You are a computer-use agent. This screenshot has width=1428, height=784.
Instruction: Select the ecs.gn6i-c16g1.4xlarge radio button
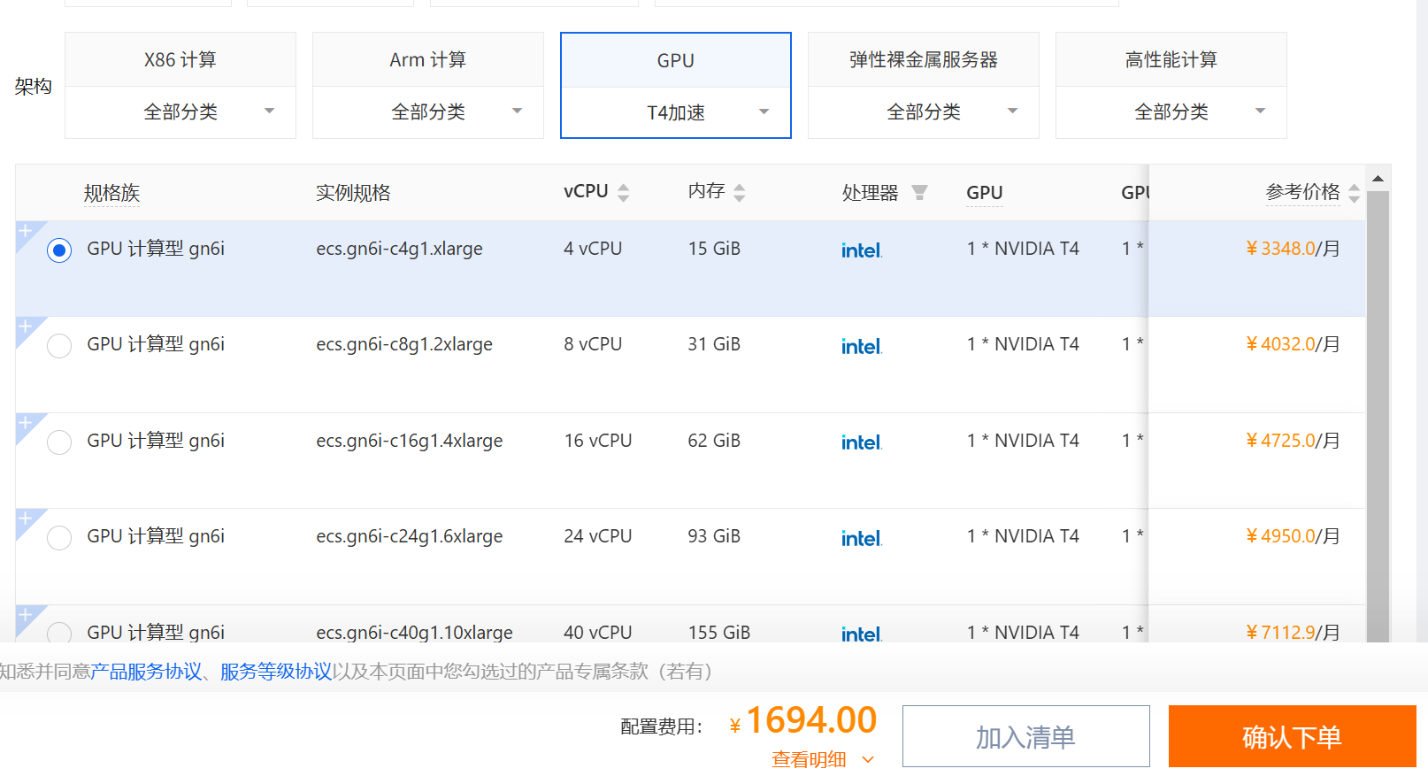(x=59, y=442)
